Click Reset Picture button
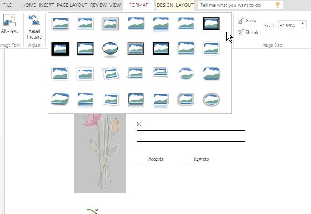Viewport: 311px width, 214px height. [34, 27]
